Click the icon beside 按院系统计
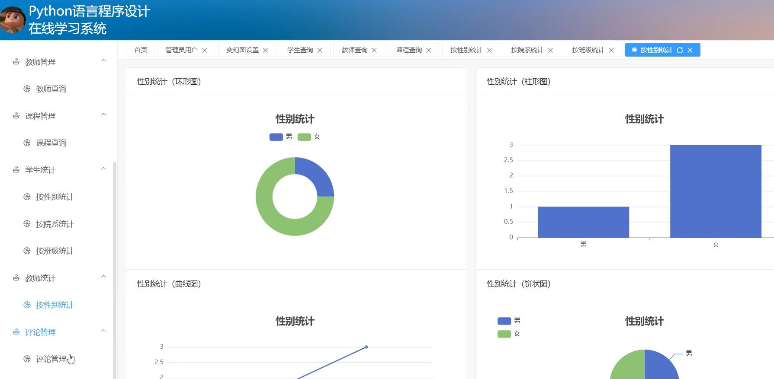 click(27, 224)
